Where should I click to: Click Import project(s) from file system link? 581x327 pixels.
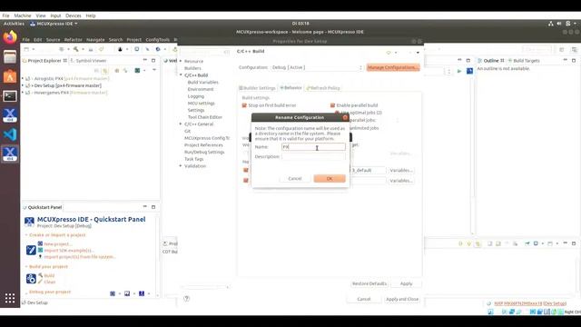tap(80, 256)
